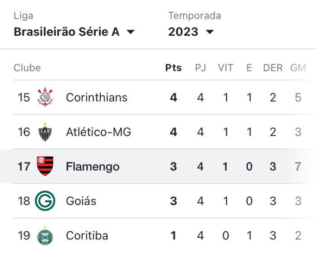Image resolution: width=316 pixels, height=261 pixels.
Task: Click the Flamengo club crest icon
Action: [x=45, y=166]
